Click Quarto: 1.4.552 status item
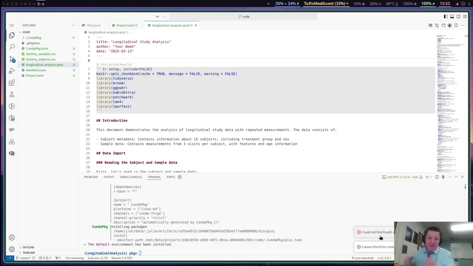Viewport: 473px width, 266px height. [x=122, y=258]
